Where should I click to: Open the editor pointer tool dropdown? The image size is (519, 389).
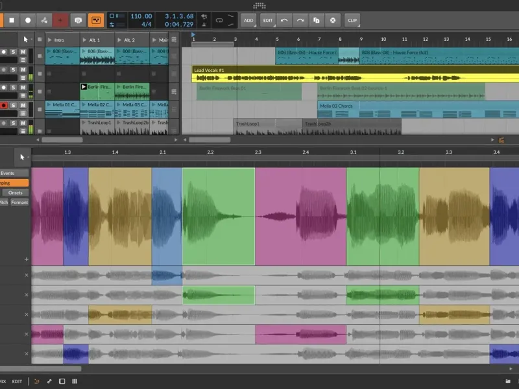pyautogui.click(x=23, y=156)
